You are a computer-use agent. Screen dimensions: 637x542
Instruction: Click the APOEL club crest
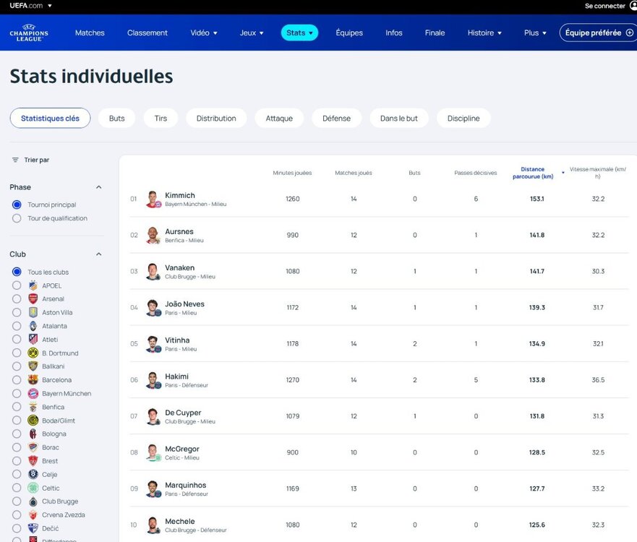33,285
